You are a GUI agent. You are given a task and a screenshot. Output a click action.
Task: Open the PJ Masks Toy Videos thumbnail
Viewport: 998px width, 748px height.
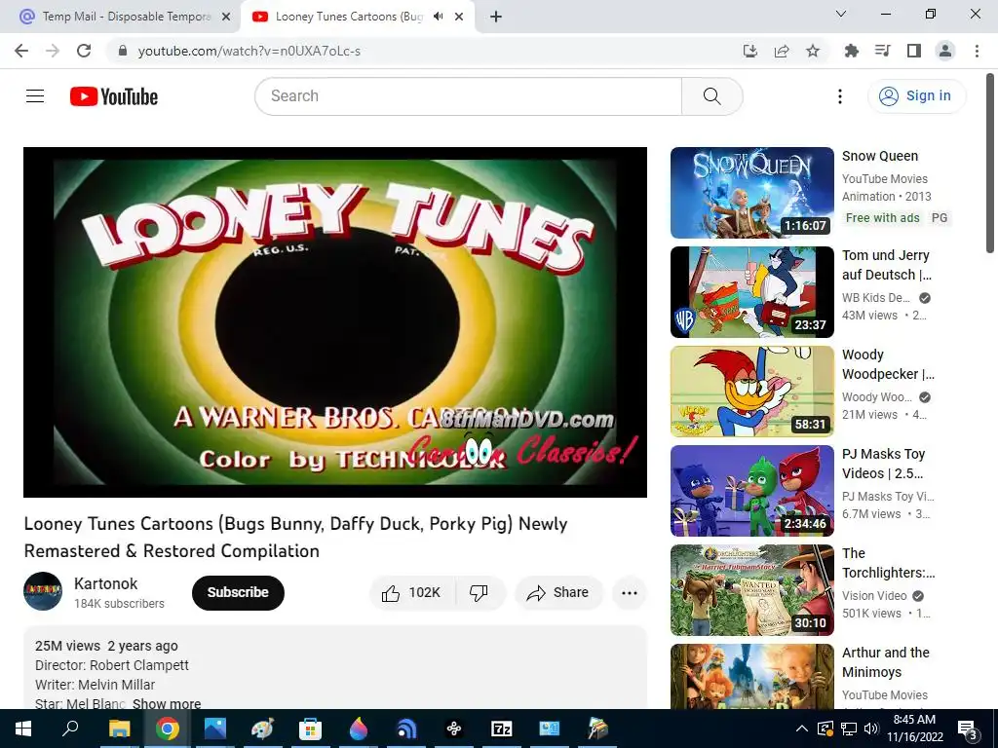pyautogui.click(x=752, y=491)
